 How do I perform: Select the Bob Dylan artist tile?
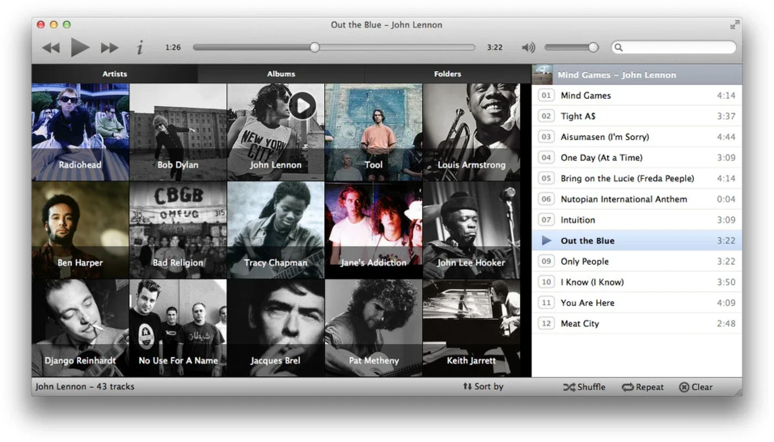(x=178, y=132)
